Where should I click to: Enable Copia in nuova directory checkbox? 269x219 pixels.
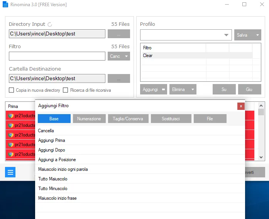(x=11, y=90)
